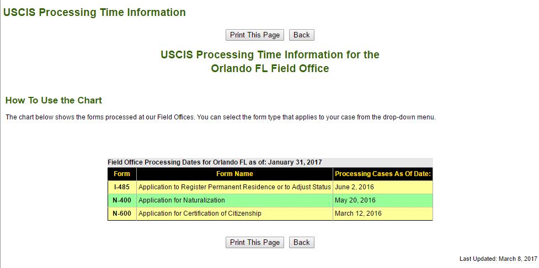Click the Form column header

click(122, 174)
